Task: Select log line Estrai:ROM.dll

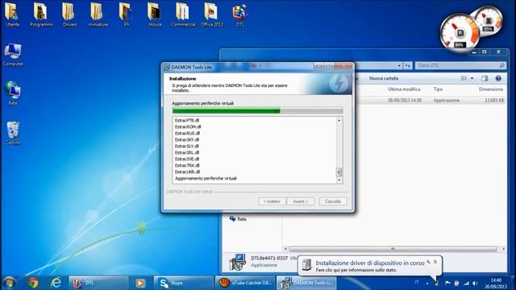Action: [x=188, y=126]
